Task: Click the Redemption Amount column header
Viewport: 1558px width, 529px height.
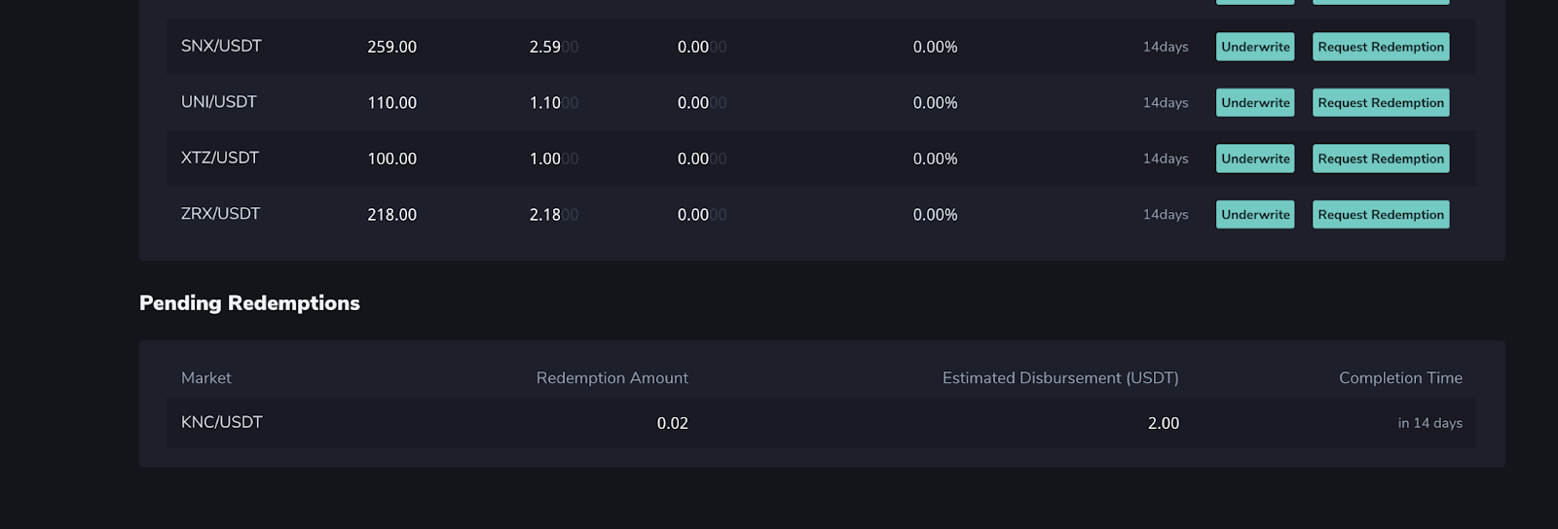Action: click(x=612, y=378)
